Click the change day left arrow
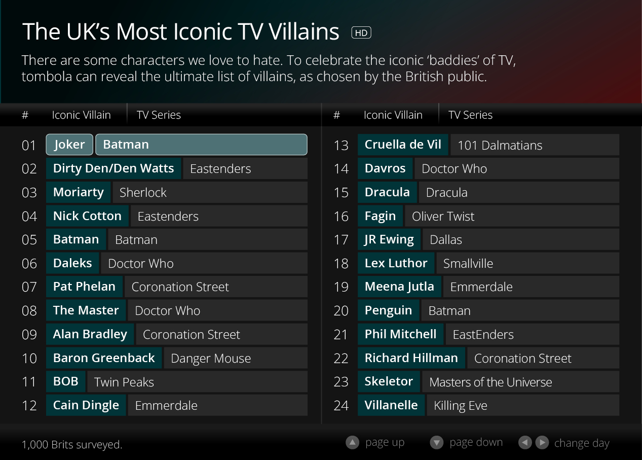The width and height of the screenshot is (642, 460). pos(525,443)
